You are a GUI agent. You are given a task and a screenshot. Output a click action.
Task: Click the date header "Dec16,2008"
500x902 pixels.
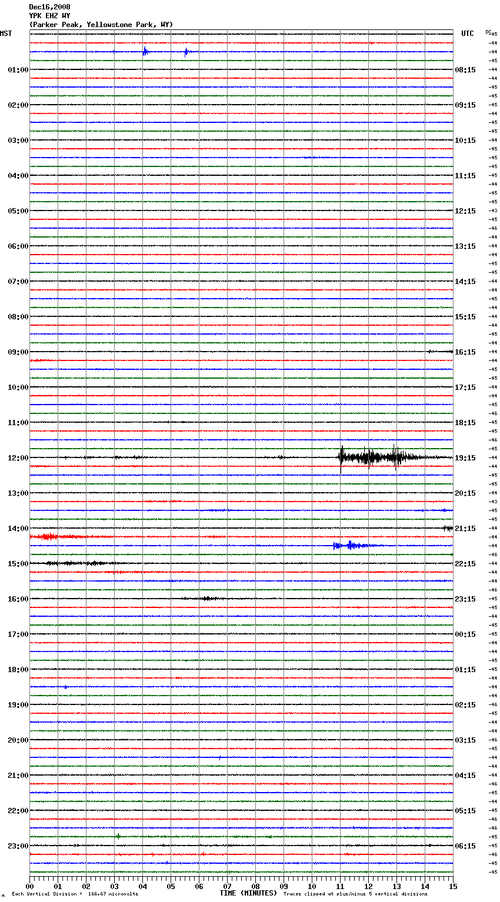[49, 7]
